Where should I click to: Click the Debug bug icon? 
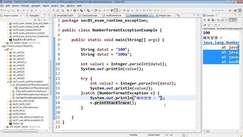point(68,10)
